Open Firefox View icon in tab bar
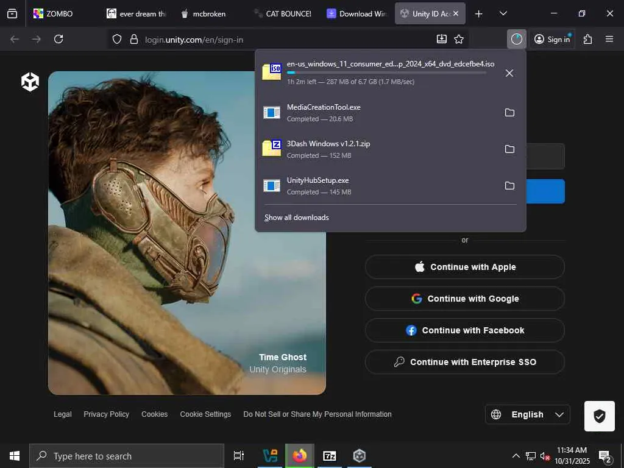Viewport: 624px width, 468px height. tap(12, 13)
